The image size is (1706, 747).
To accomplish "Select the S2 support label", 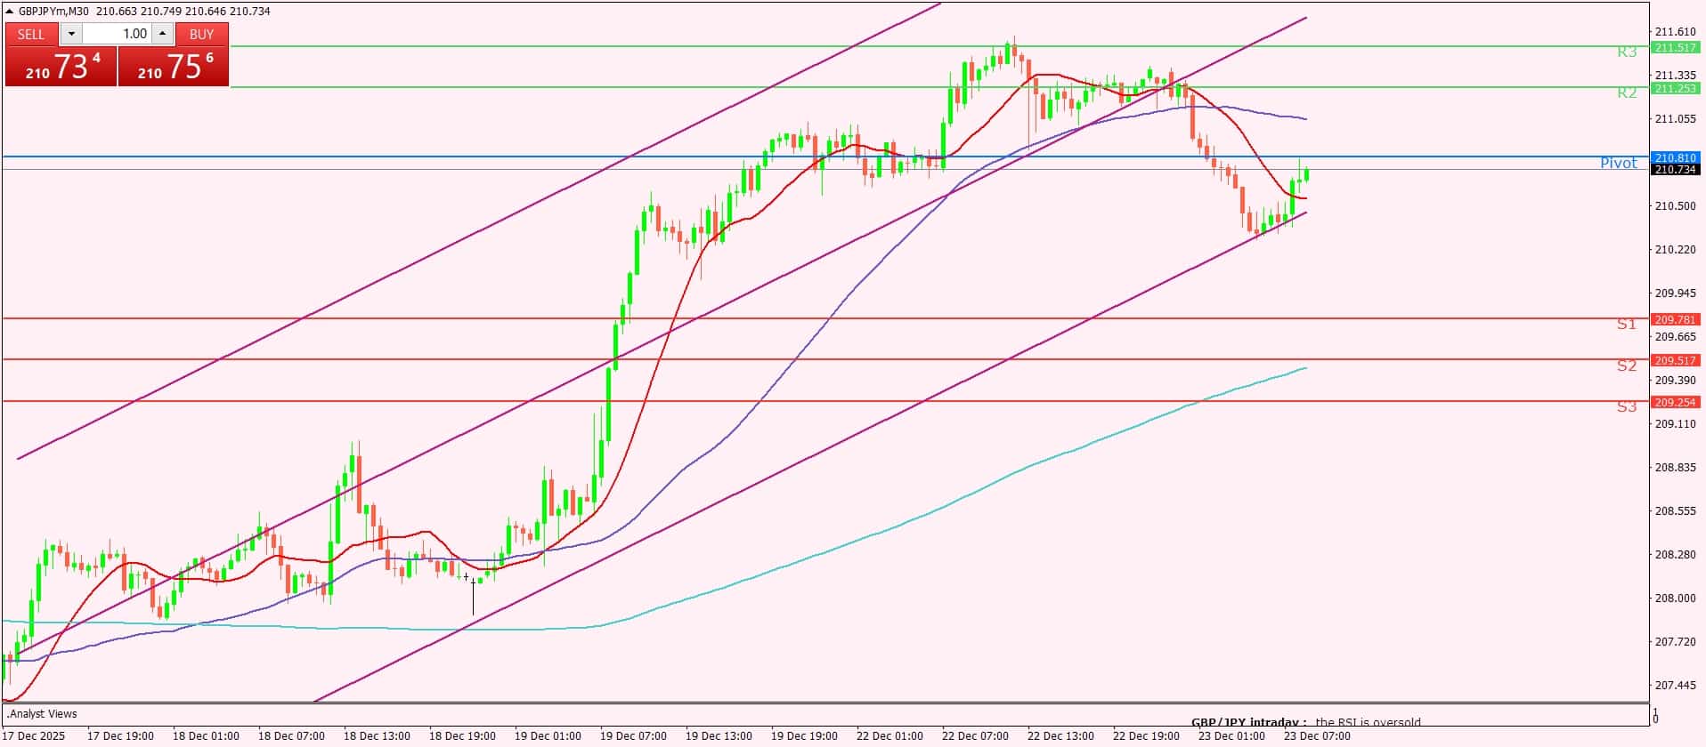I will point(1626,365).
